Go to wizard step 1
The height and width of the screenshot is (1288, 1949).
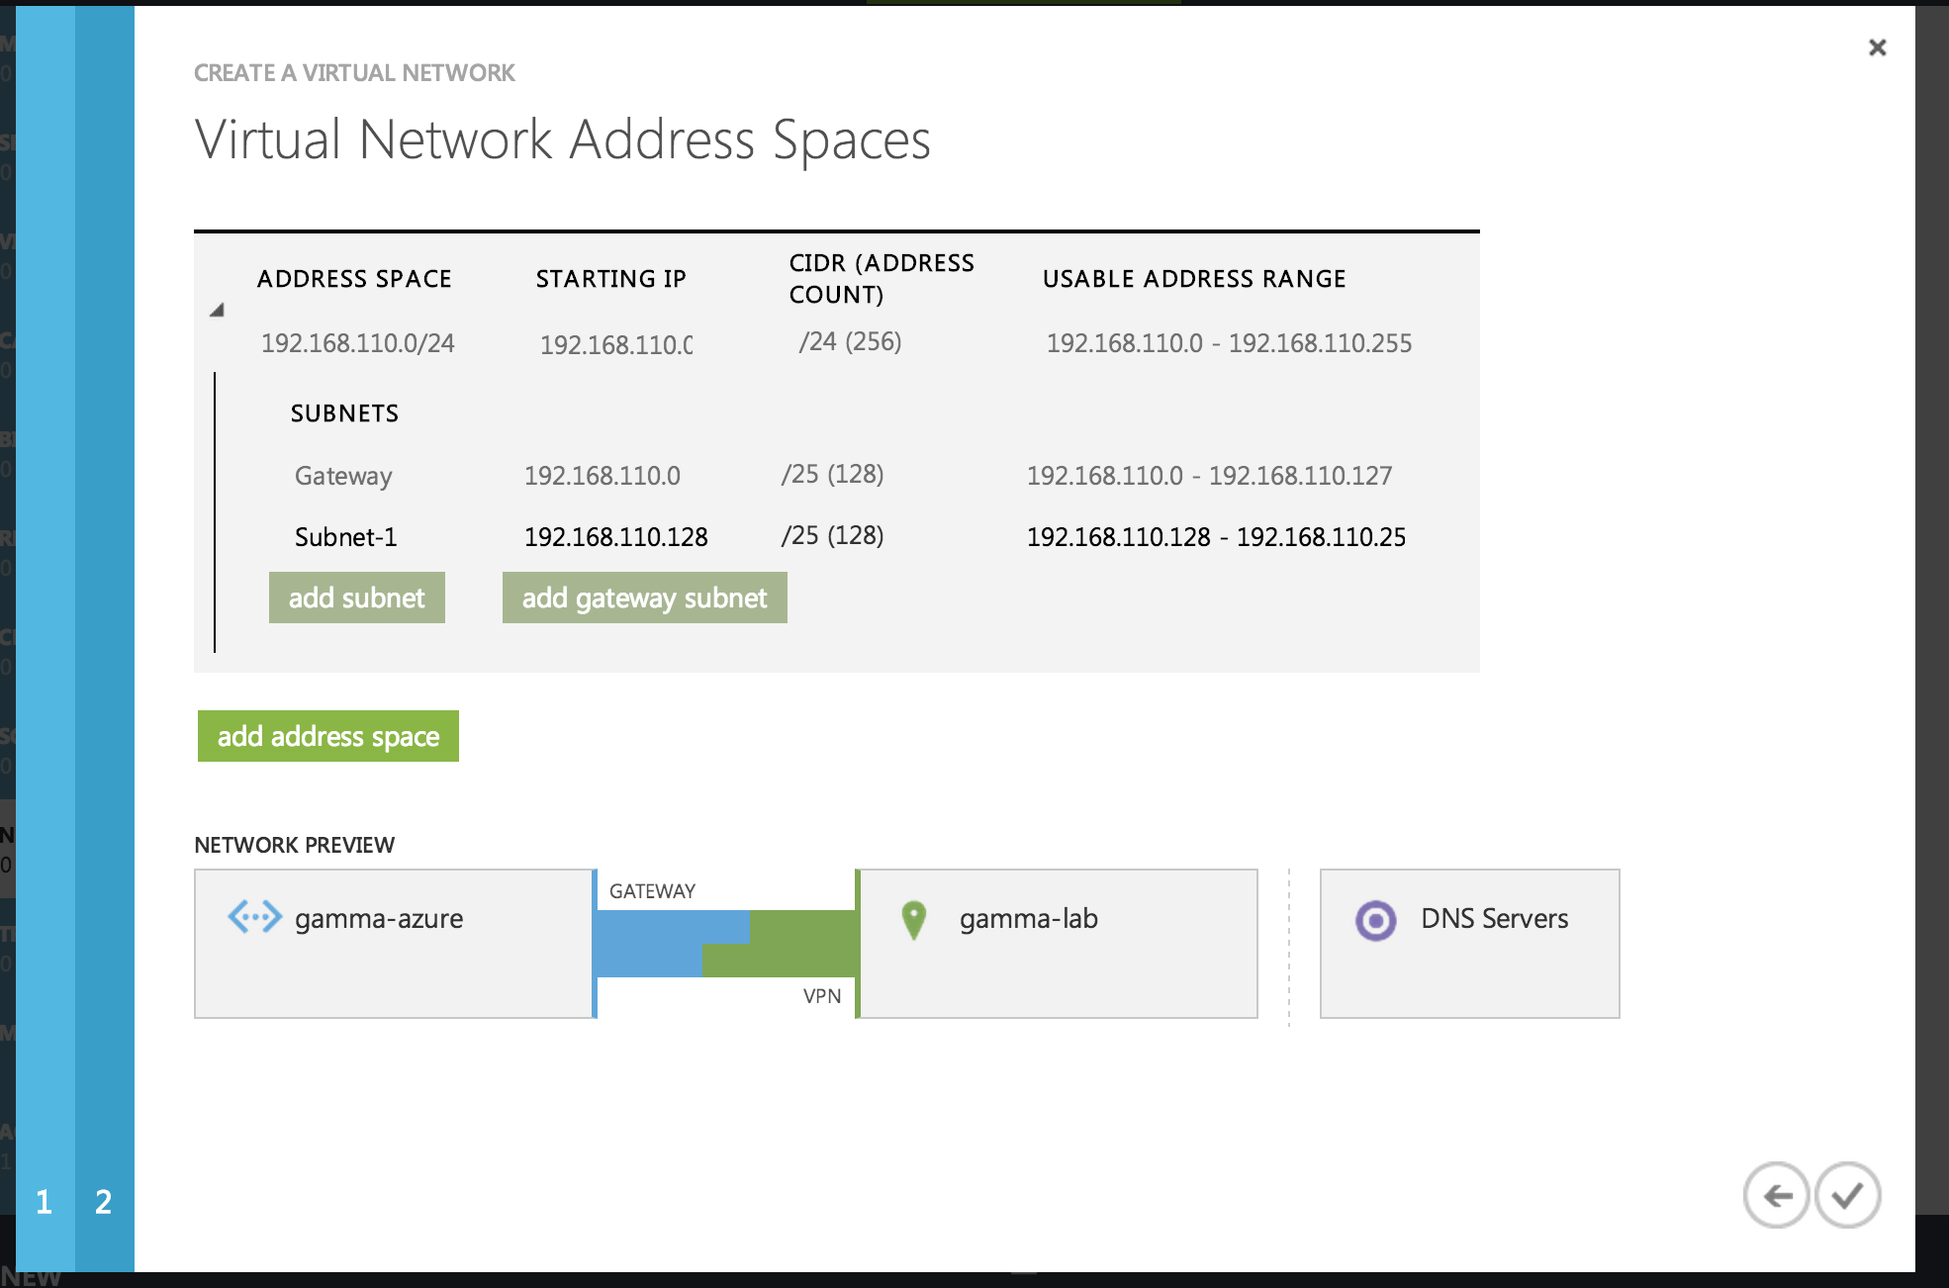tap(45, 1201)
